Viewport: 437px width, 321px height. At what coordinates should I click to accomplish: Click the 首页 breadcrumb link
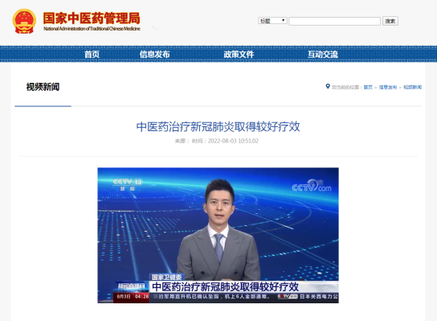pyautogui.click(x=368, y=88)
